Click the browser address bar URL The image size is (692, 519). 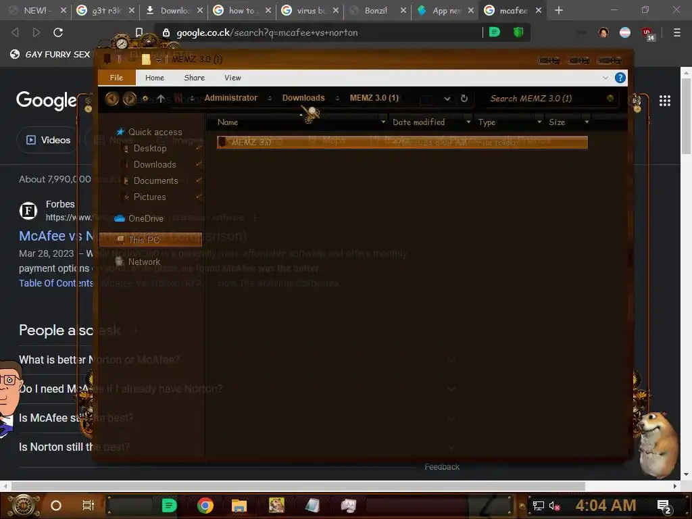[x=267, y=32]
